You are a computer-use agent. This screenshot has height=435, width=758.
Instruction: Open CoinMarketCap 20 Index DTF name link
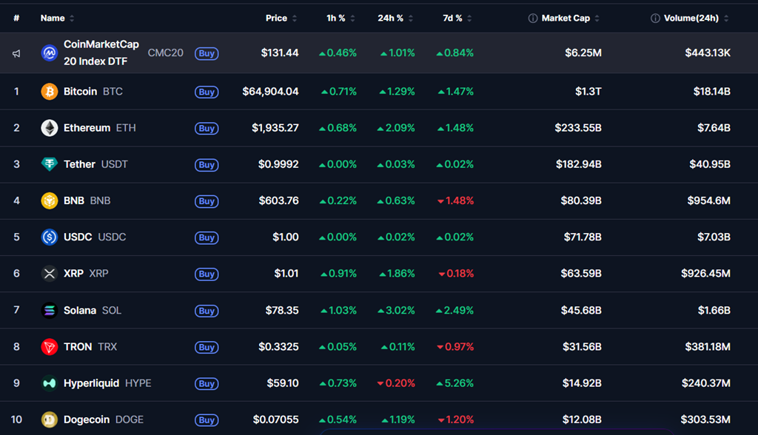[101, 53]
